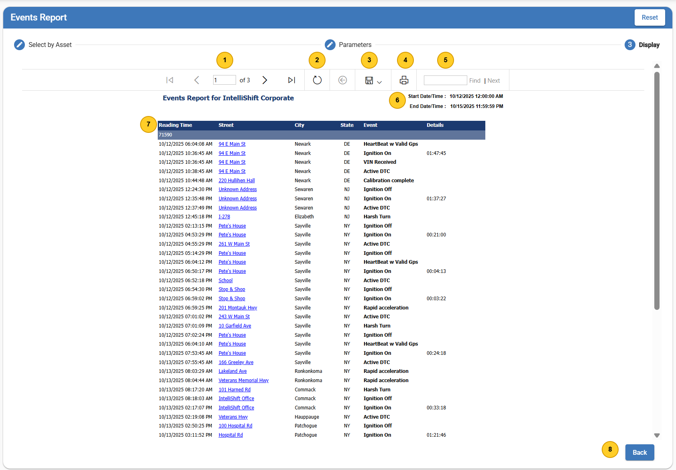Image resolution: width=676 pixels, height=470 pixels.
Task: Click the Reset button
Action: [x=650, y=18]
